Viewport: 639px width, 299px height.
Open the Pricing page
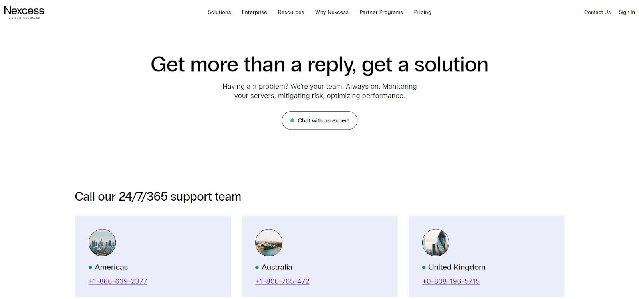pos(422,12)
